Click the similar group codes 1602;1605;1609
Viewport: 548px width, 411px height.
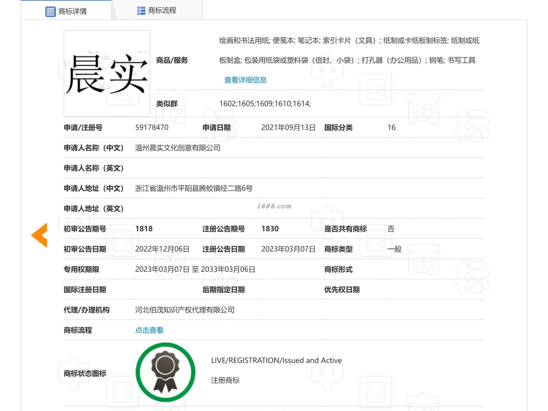(265, 104)
